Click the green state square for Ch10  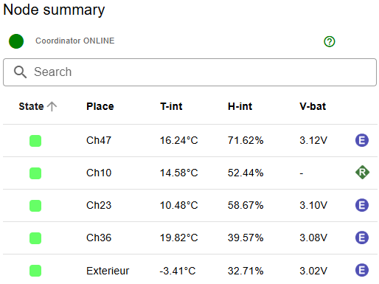tap(35, 173)
